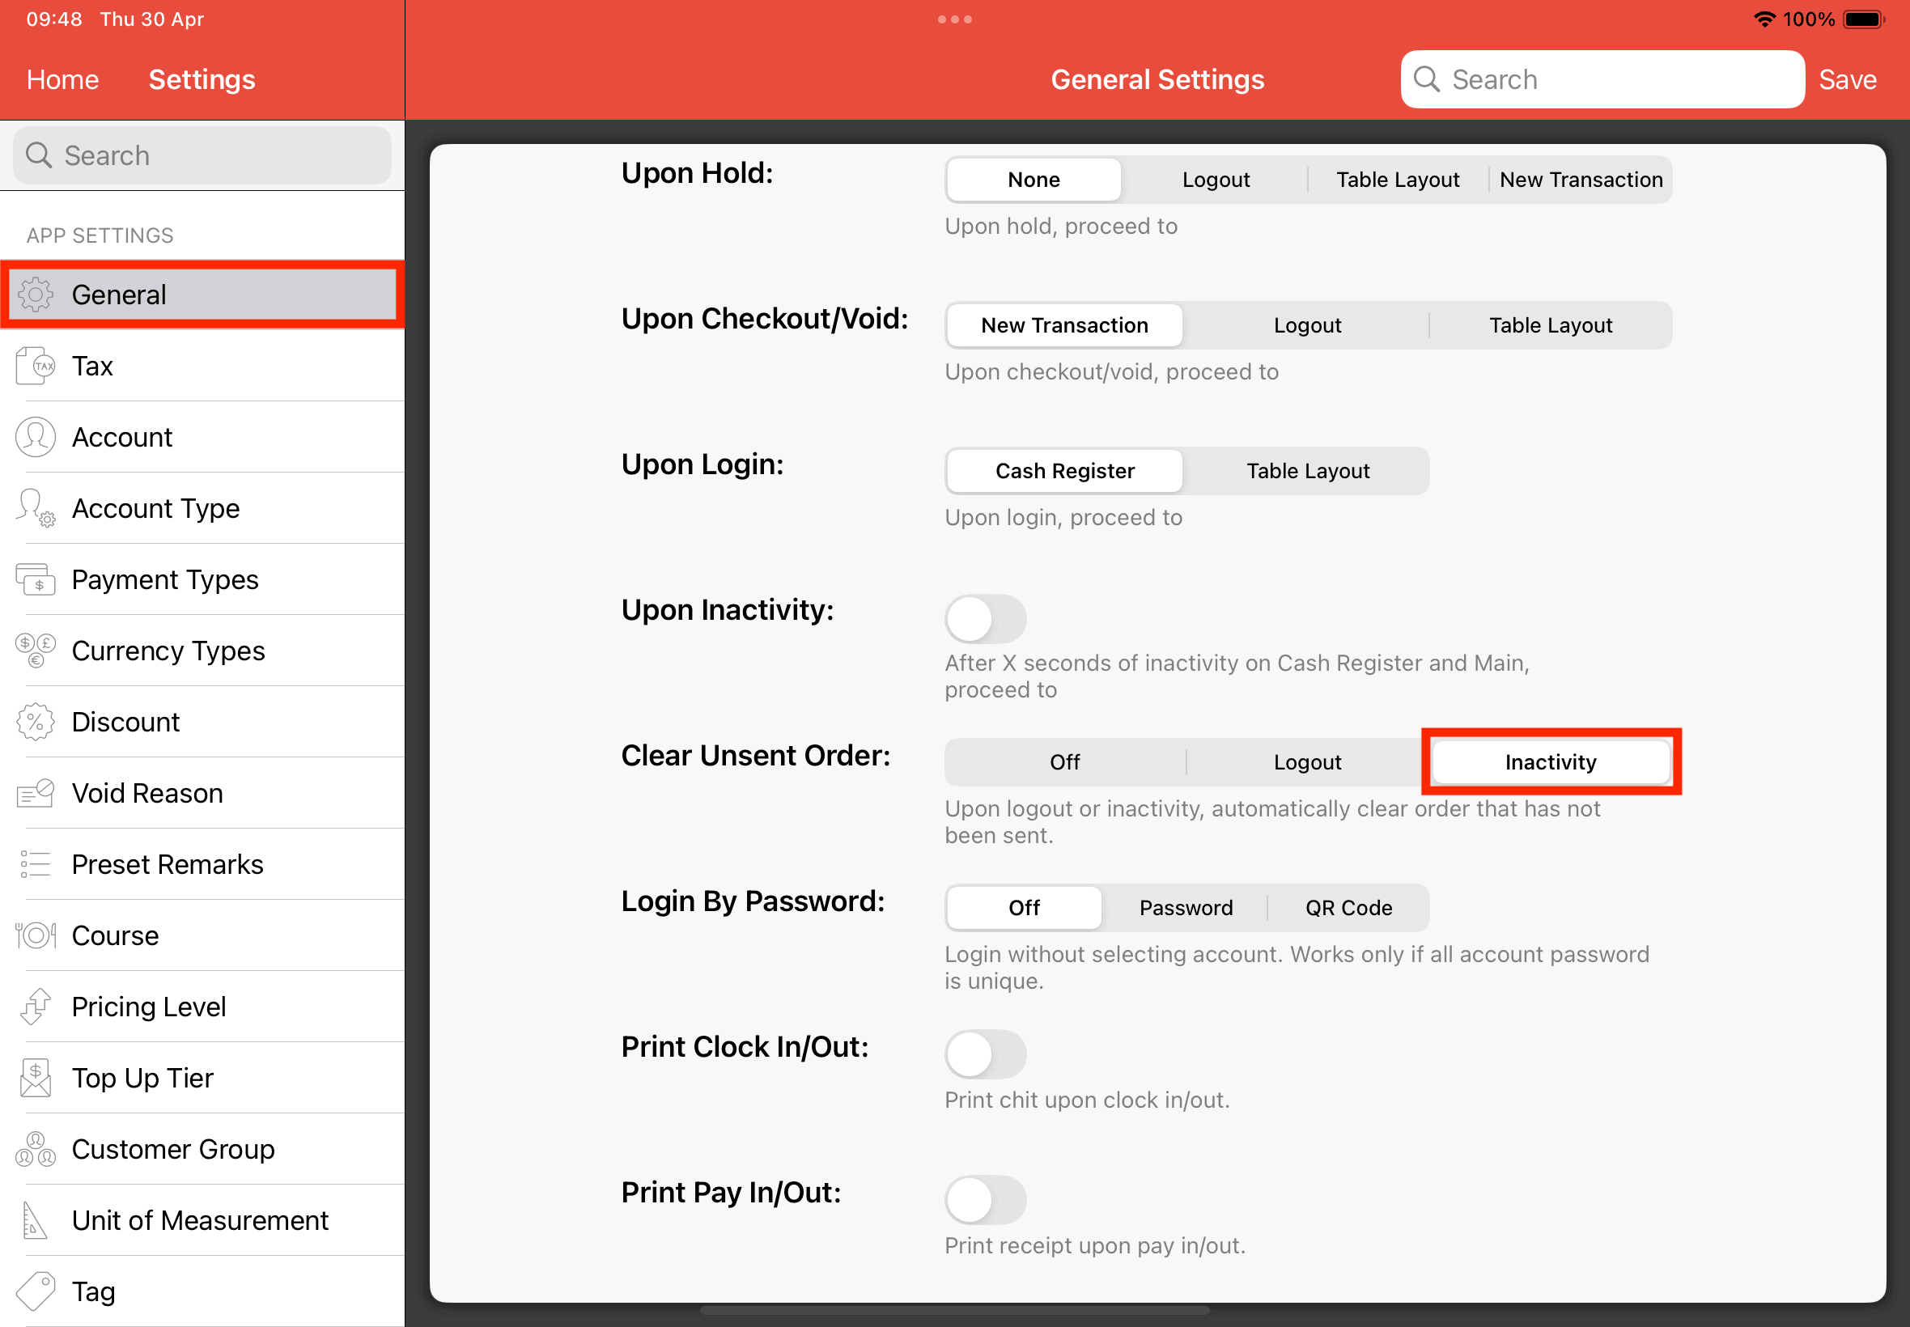Select Password login option
1910x1327 pixels.
click(1186, 908)
